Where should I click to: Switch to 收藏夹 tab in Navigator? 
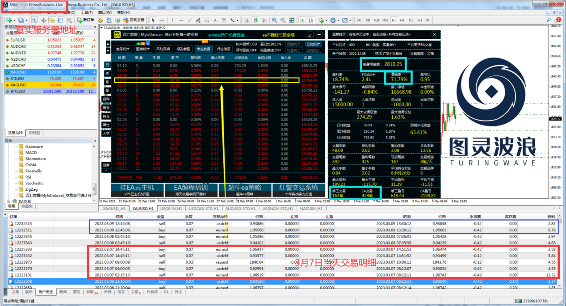tap(27, 206)
